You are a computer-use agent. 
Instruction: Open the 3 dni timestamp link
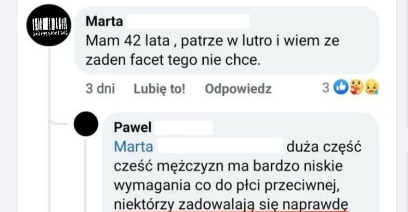click(100, 89)
